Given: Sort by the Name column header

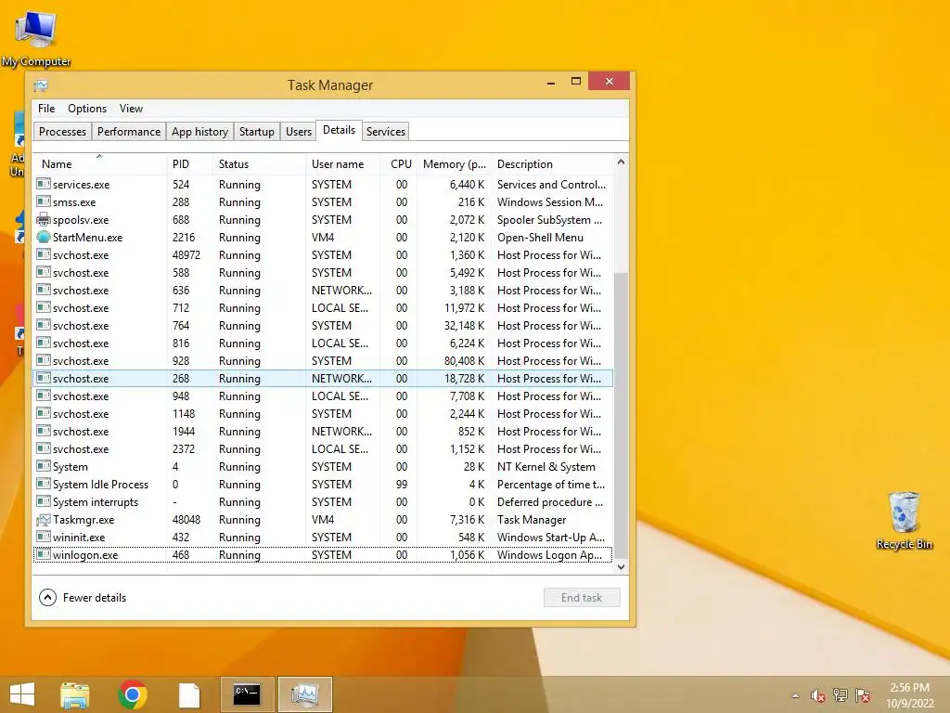Looking at the screenshot, I should click(x=100, y=163).
